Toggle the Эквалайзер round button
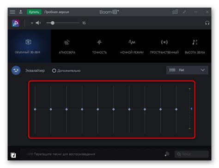219x168 pixels. point(16,70)
